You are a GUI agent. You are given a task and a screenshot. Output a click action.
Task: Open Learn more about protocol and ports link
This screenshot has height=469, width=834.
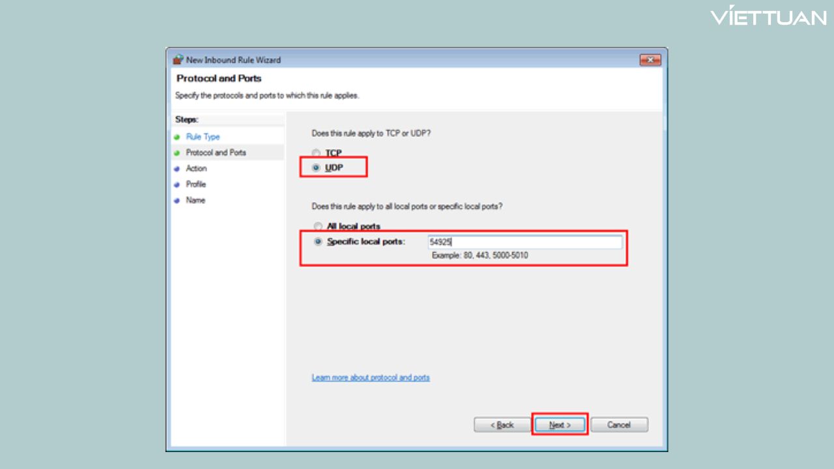[x=371, y=378]
